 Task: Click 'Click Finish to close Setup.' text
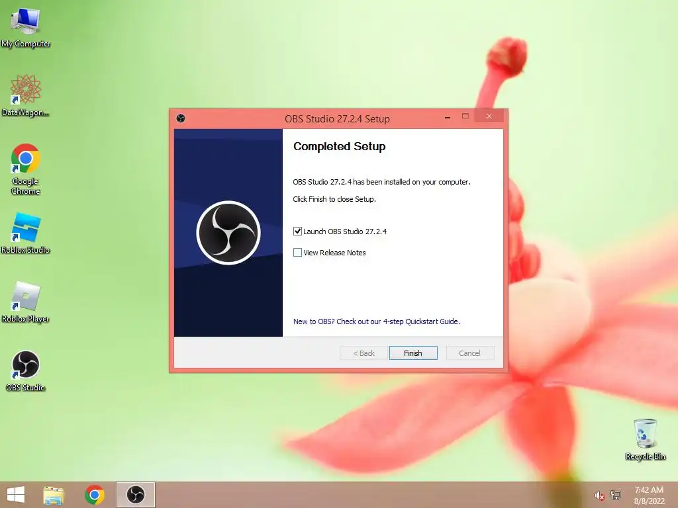click(x=334, y=199)
